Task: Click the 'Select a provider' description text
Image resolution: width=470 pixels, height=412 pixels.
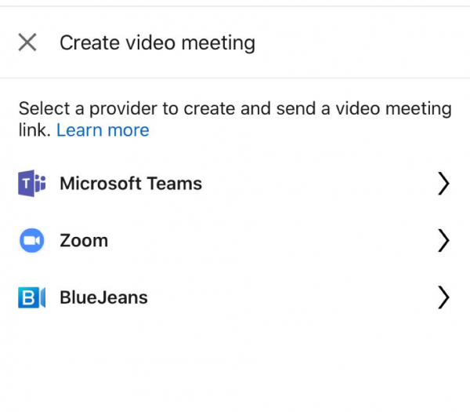Action: point(235,119)
